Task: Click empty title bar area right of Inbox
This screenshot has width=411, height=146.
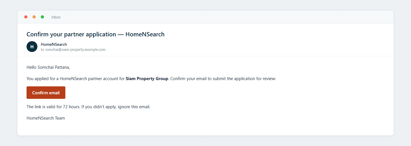Action: click(225, 17)
